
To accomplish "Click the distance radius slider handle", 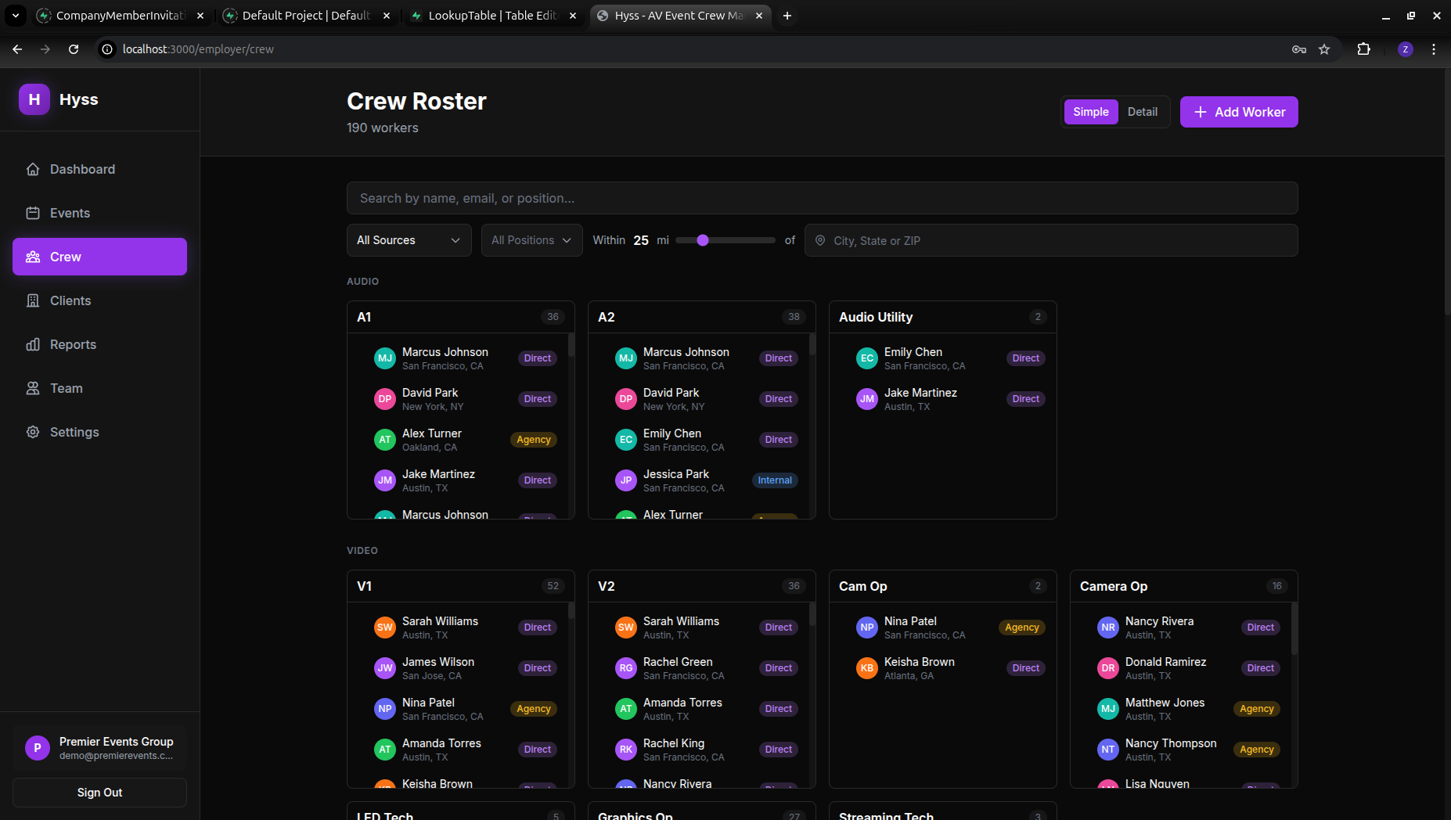I will click(x=703, y=240).
